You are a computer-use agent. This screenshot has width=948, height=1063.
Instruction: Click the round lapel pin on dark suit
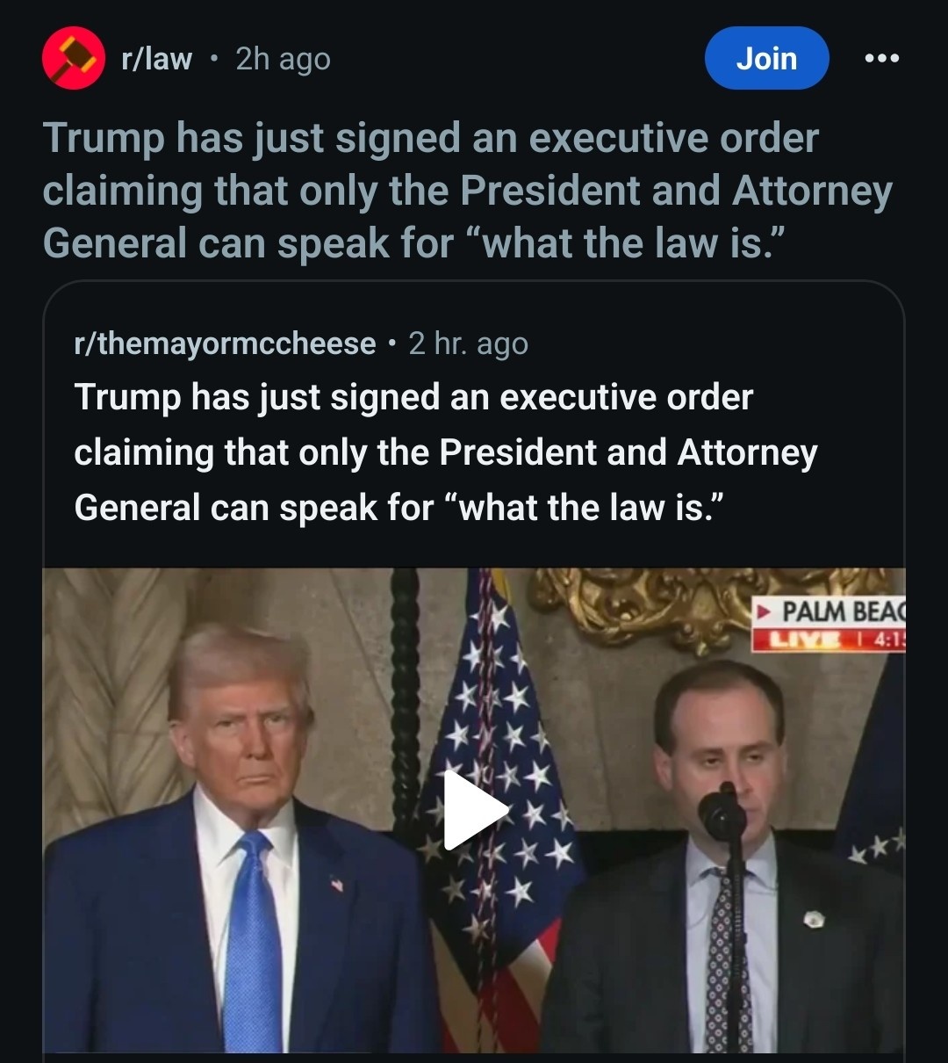pyautogui.click(x=814, y=919)
